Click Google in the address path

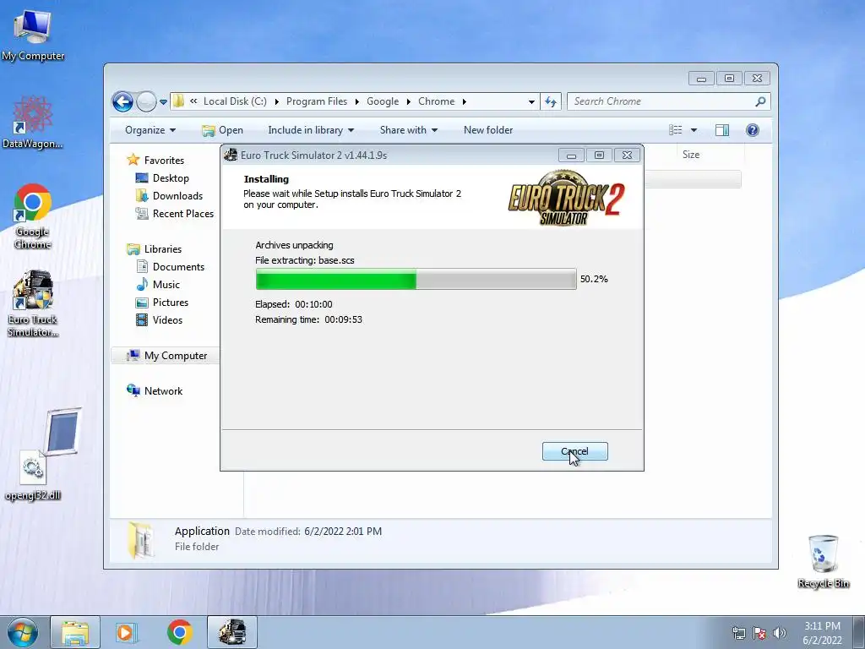(x=383, y=101)
